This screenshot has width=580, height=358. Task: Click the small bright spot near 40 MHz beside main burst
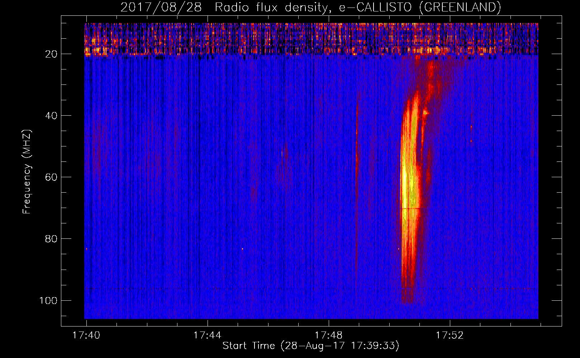[426, 113]
